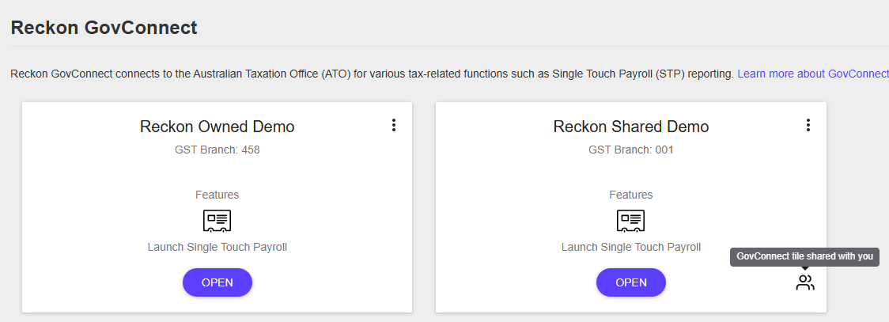The height and width of the screenshot is (322, 889).
Task: Open the Reckon Shared Demo three-dot menu
Action: (x=808, y=125)
